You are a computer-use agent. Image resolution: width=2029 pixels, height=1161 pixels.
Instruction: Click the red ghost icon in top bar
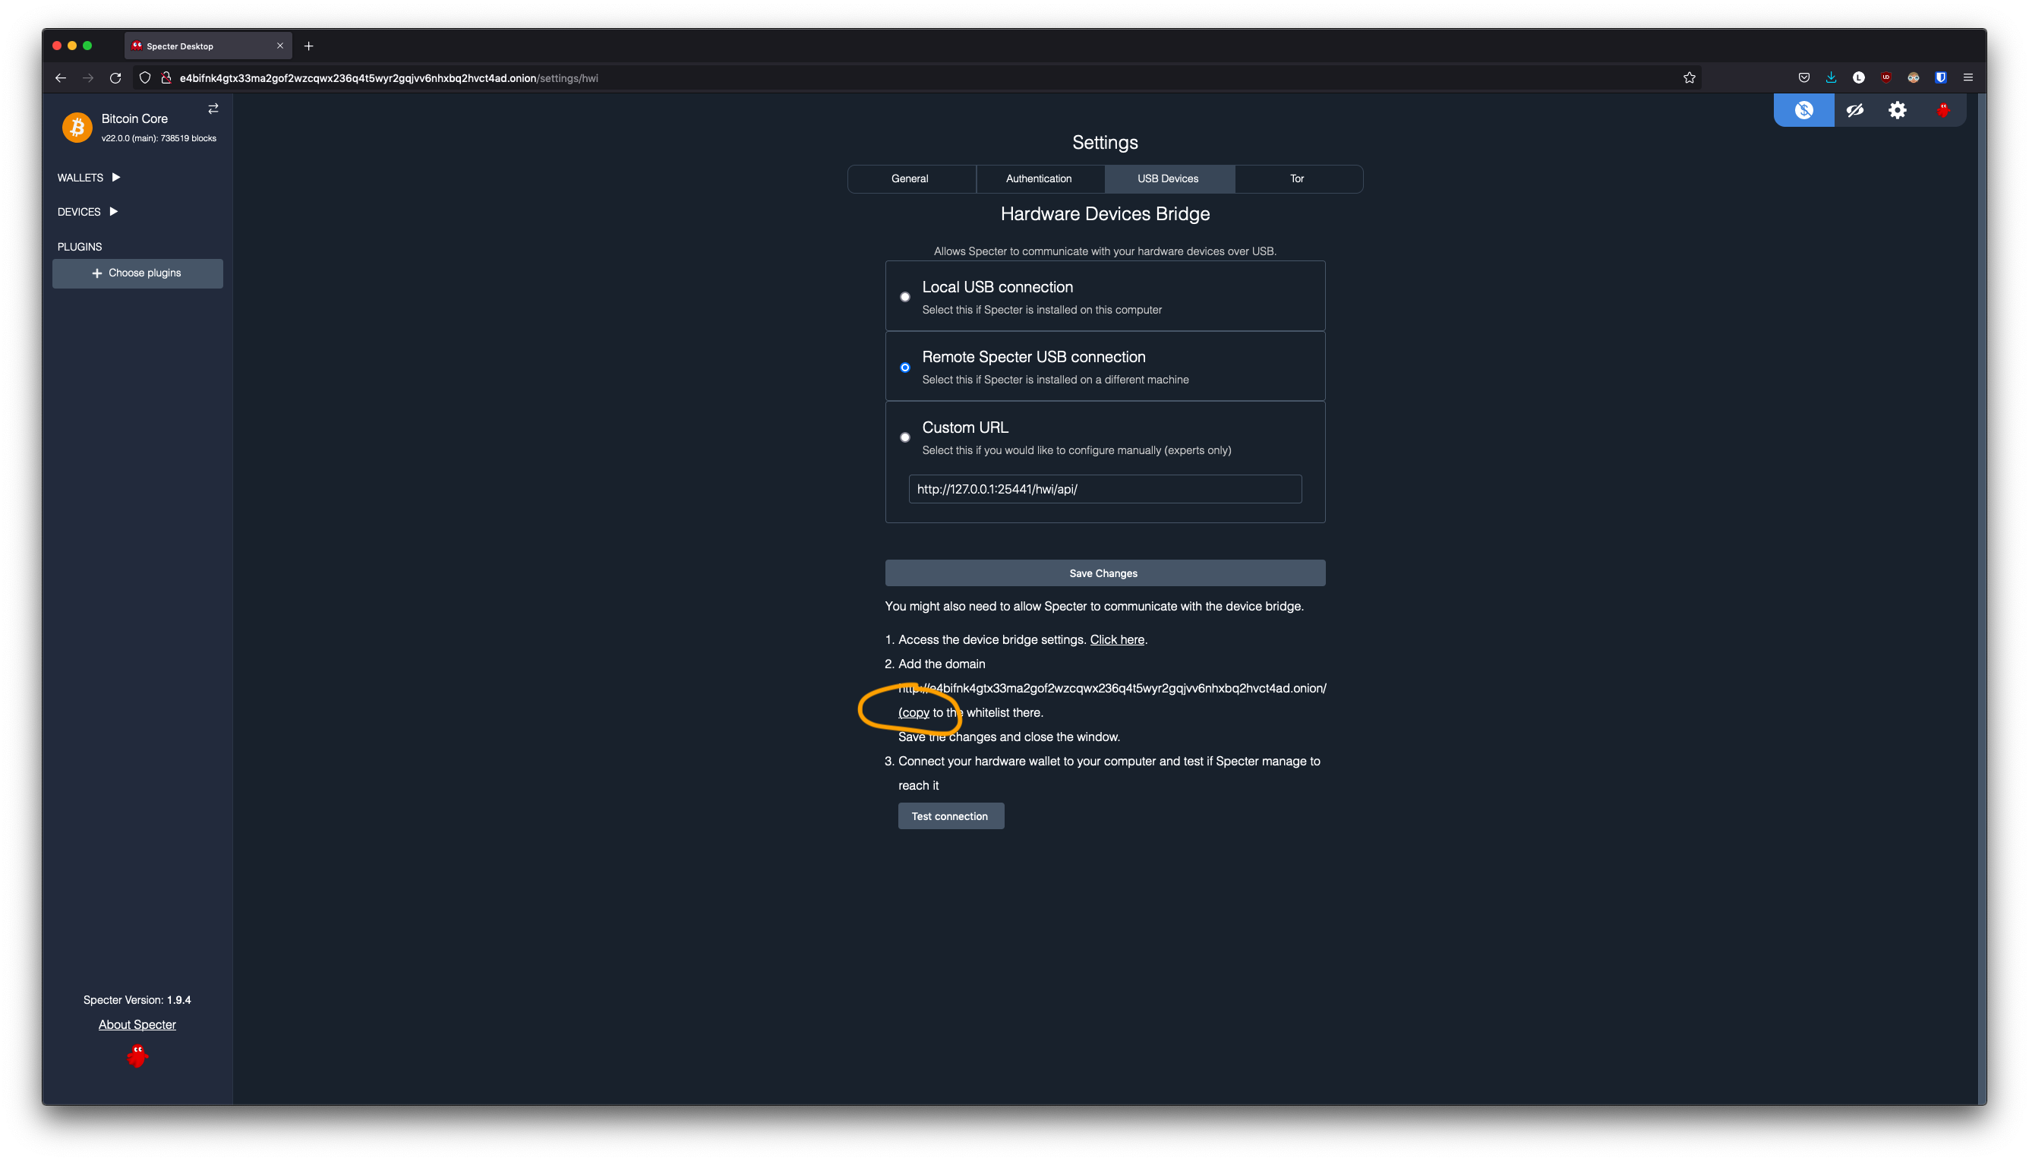[1943, 110]
